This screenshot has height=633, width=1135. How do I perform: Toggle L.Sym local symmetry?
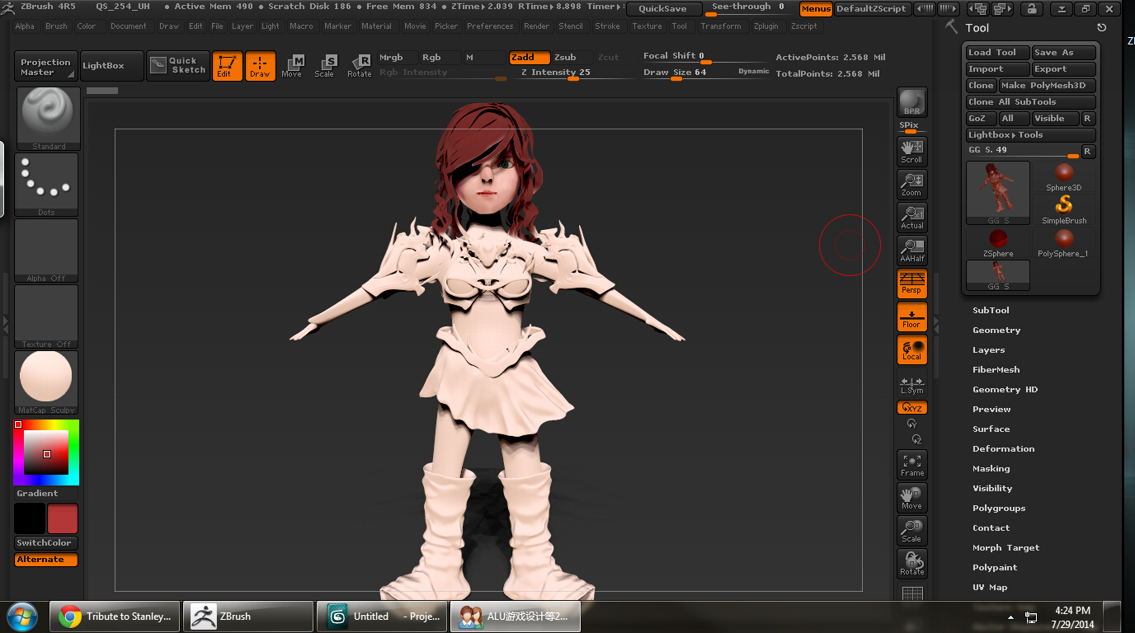(911, 385)
